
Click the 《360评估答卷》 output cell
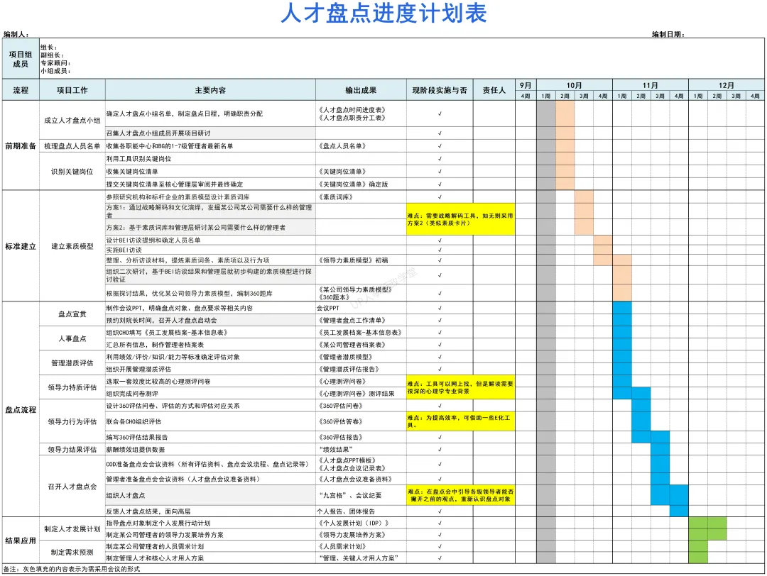361,421
